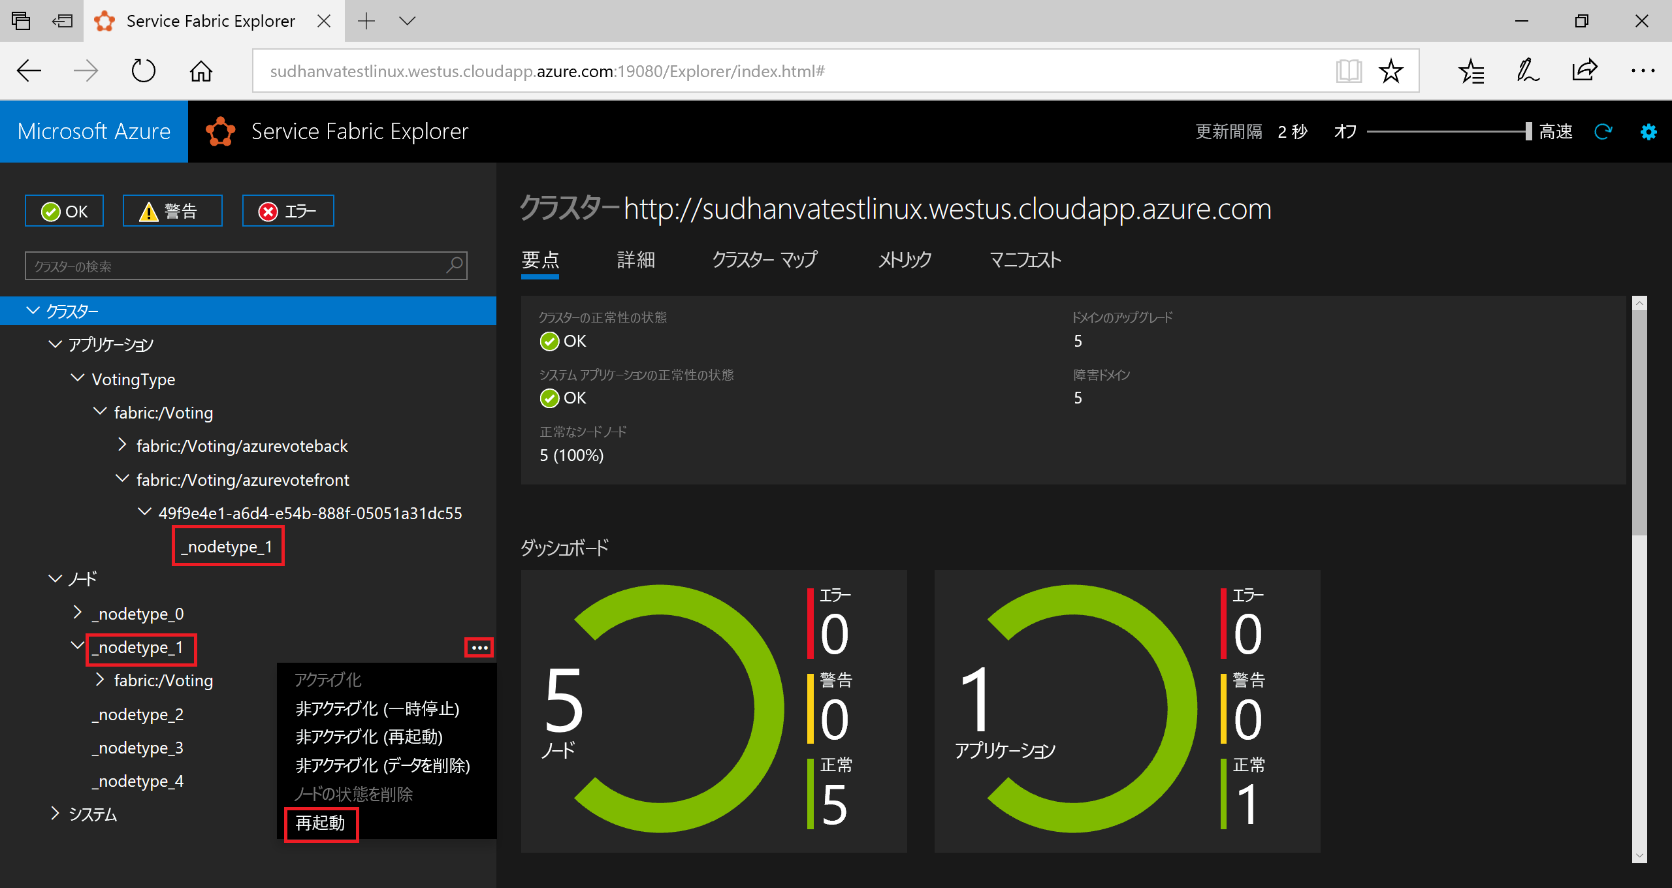This screenshot has width=1672, height=888.
Task: Expand fabric:/Voting under _nodetype_1
Action: pyautogui.click(x=100, y=679)
